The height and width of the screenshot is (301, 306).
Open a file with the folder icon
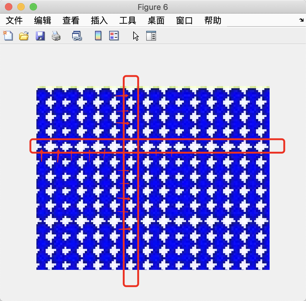point(24,36)
